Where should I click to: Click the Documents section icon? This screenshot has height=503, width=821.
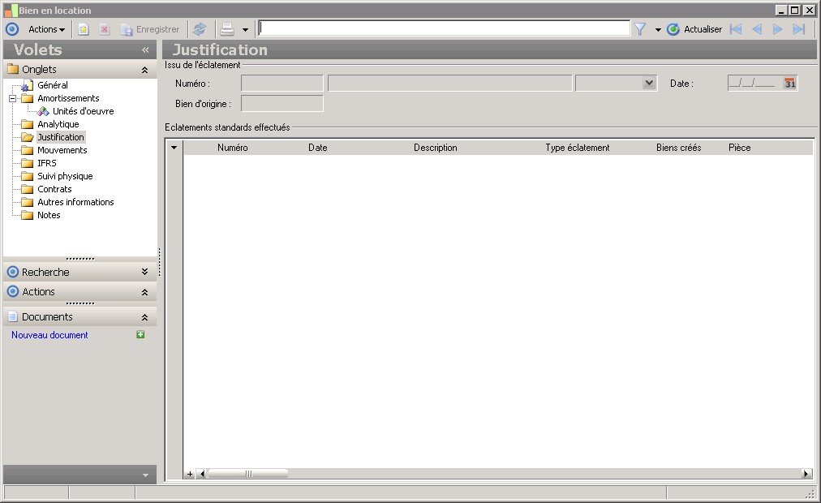click(13, 316)
